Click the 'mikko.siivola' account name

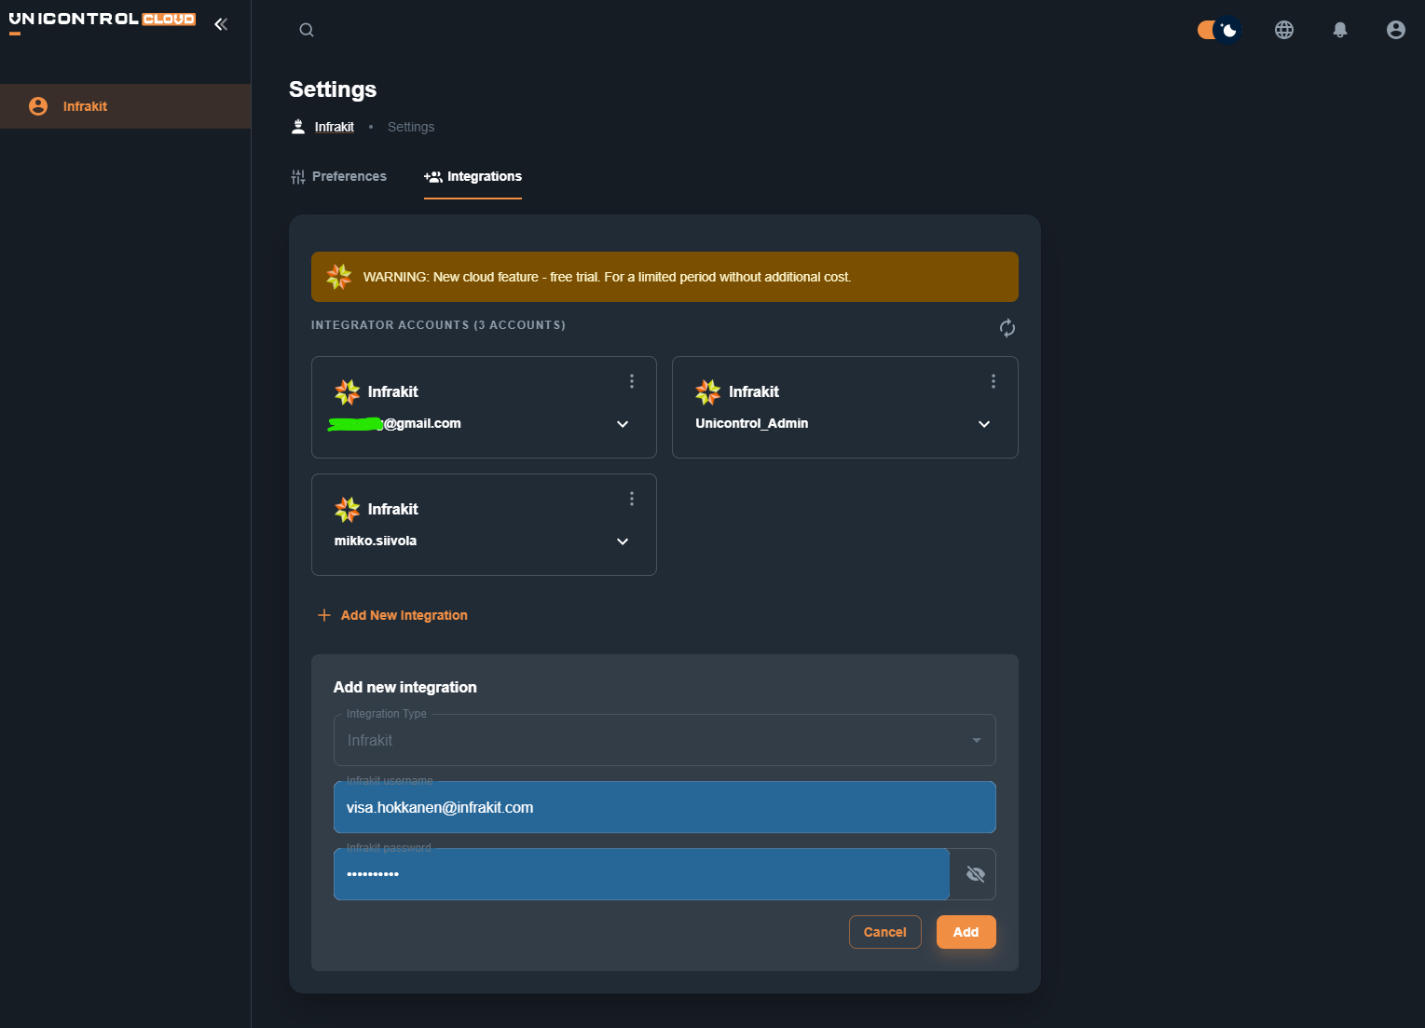point(376,541)
